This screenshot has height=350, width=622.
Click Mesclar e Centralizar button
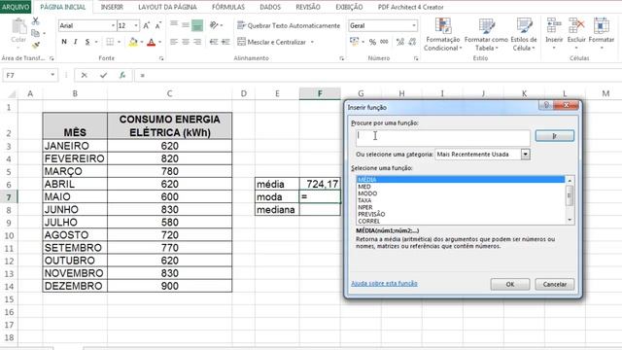(x=272, y=42)
